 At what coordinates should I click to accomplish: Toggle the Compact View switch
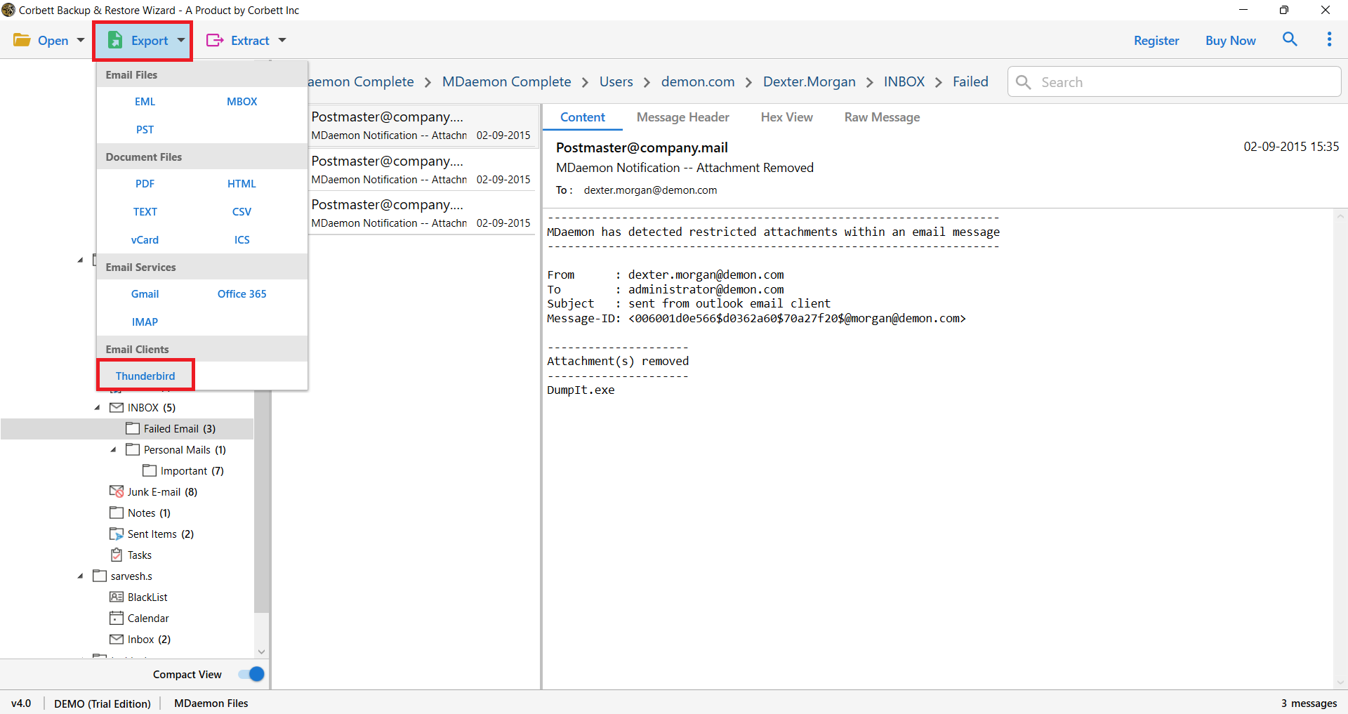click(251, 674)
